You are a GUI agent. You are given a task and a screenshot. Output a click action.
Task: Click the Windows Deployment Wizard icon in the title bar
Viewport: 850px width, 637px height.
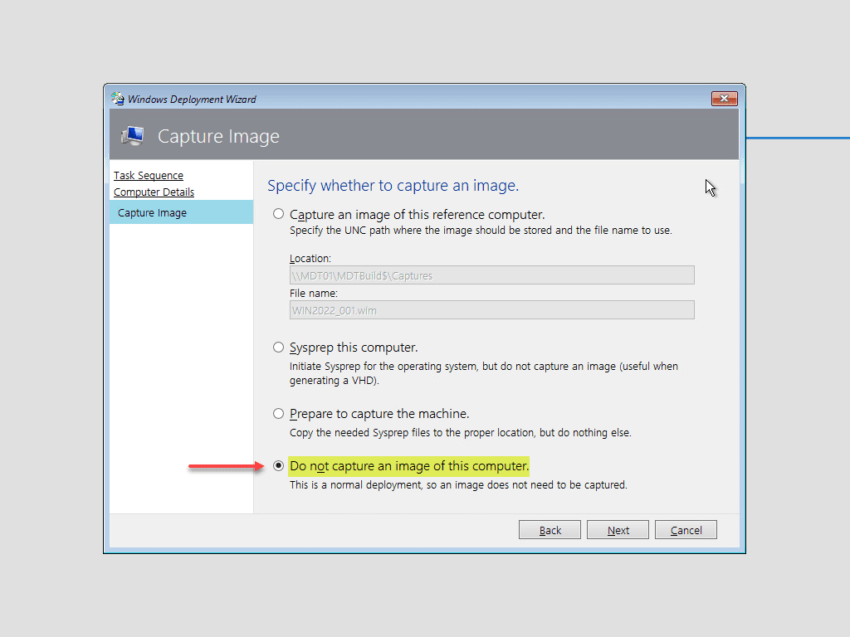point(116,98)
